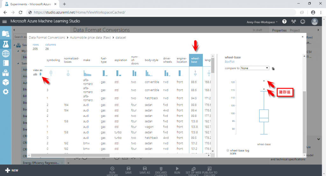Open the compare to dropdown
Screen dimensions: 326x176
[255, 68]
